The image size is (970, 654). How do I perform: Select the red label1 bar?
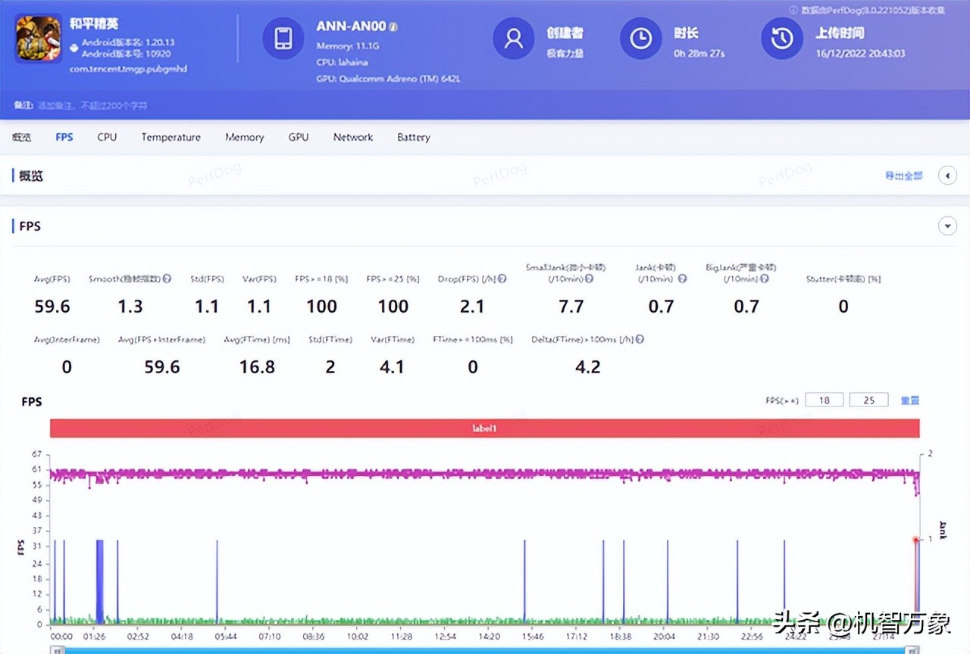pos(484,428)
